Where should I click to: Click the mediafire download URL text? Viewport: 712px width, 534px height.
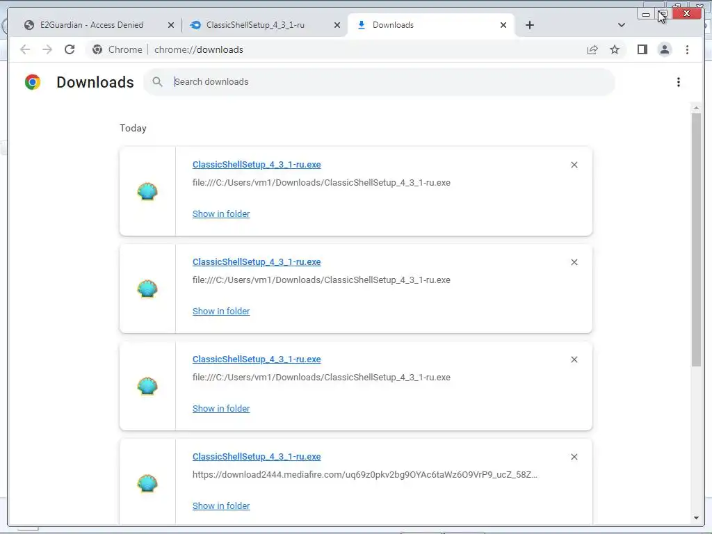[x=364, y=474]
